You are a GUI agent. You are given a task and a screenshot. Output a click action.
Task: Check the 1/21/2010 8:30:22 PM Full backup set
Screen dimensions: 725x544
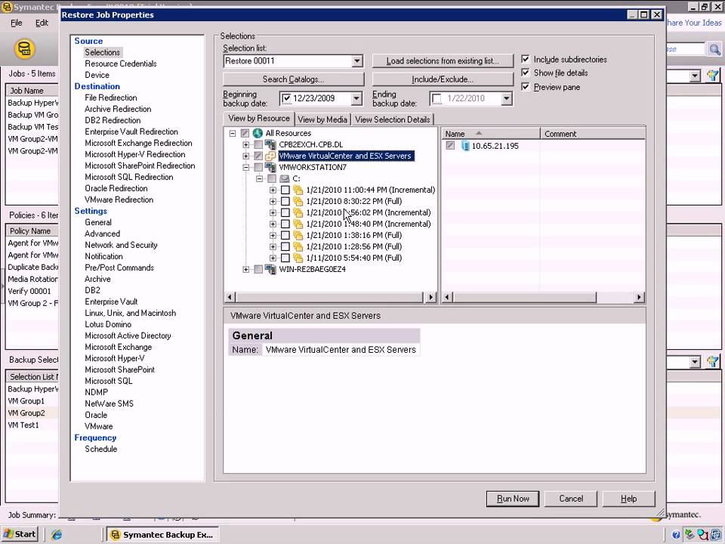[285, 201]
